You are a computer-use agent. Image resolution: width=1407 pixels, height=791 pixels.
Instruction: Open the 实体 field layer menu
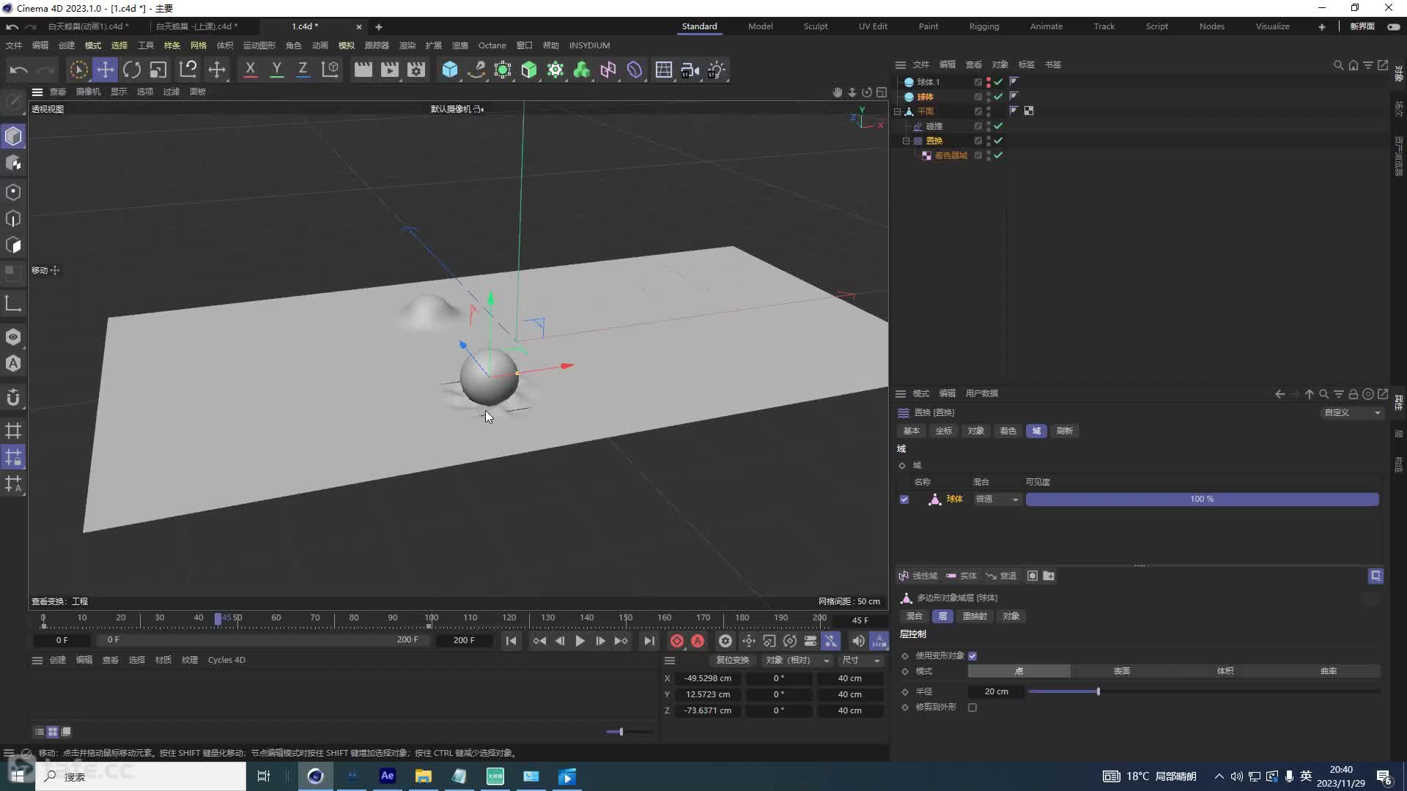pos(961,576)
